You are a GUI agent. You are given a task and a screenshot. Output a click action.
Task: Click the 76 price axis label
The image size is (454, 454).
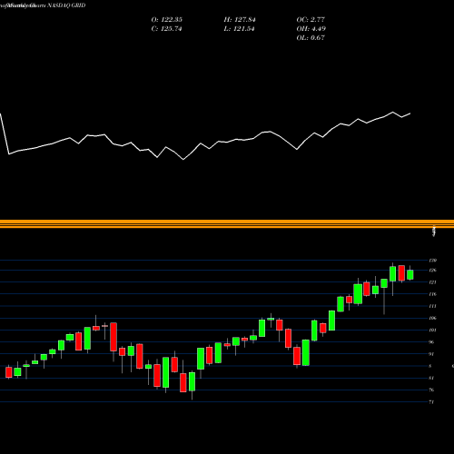tap(432, 390)
